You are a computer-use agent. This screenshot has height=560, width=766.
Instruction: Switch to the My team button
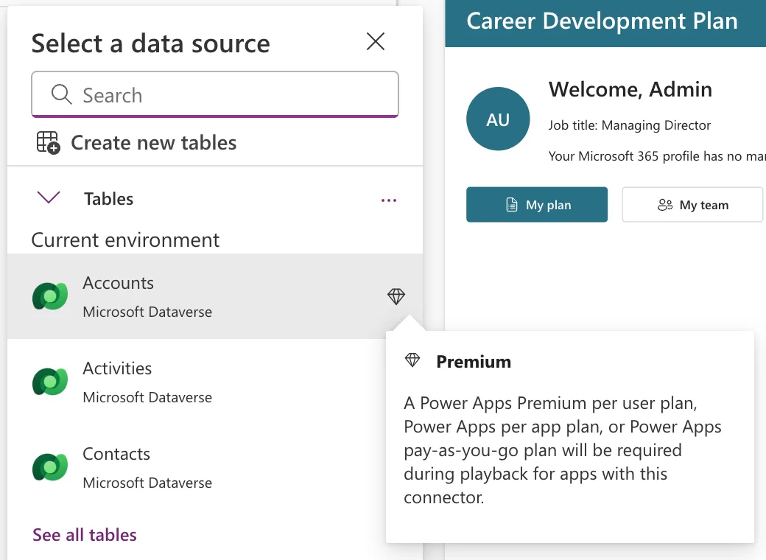pos(692,204)
